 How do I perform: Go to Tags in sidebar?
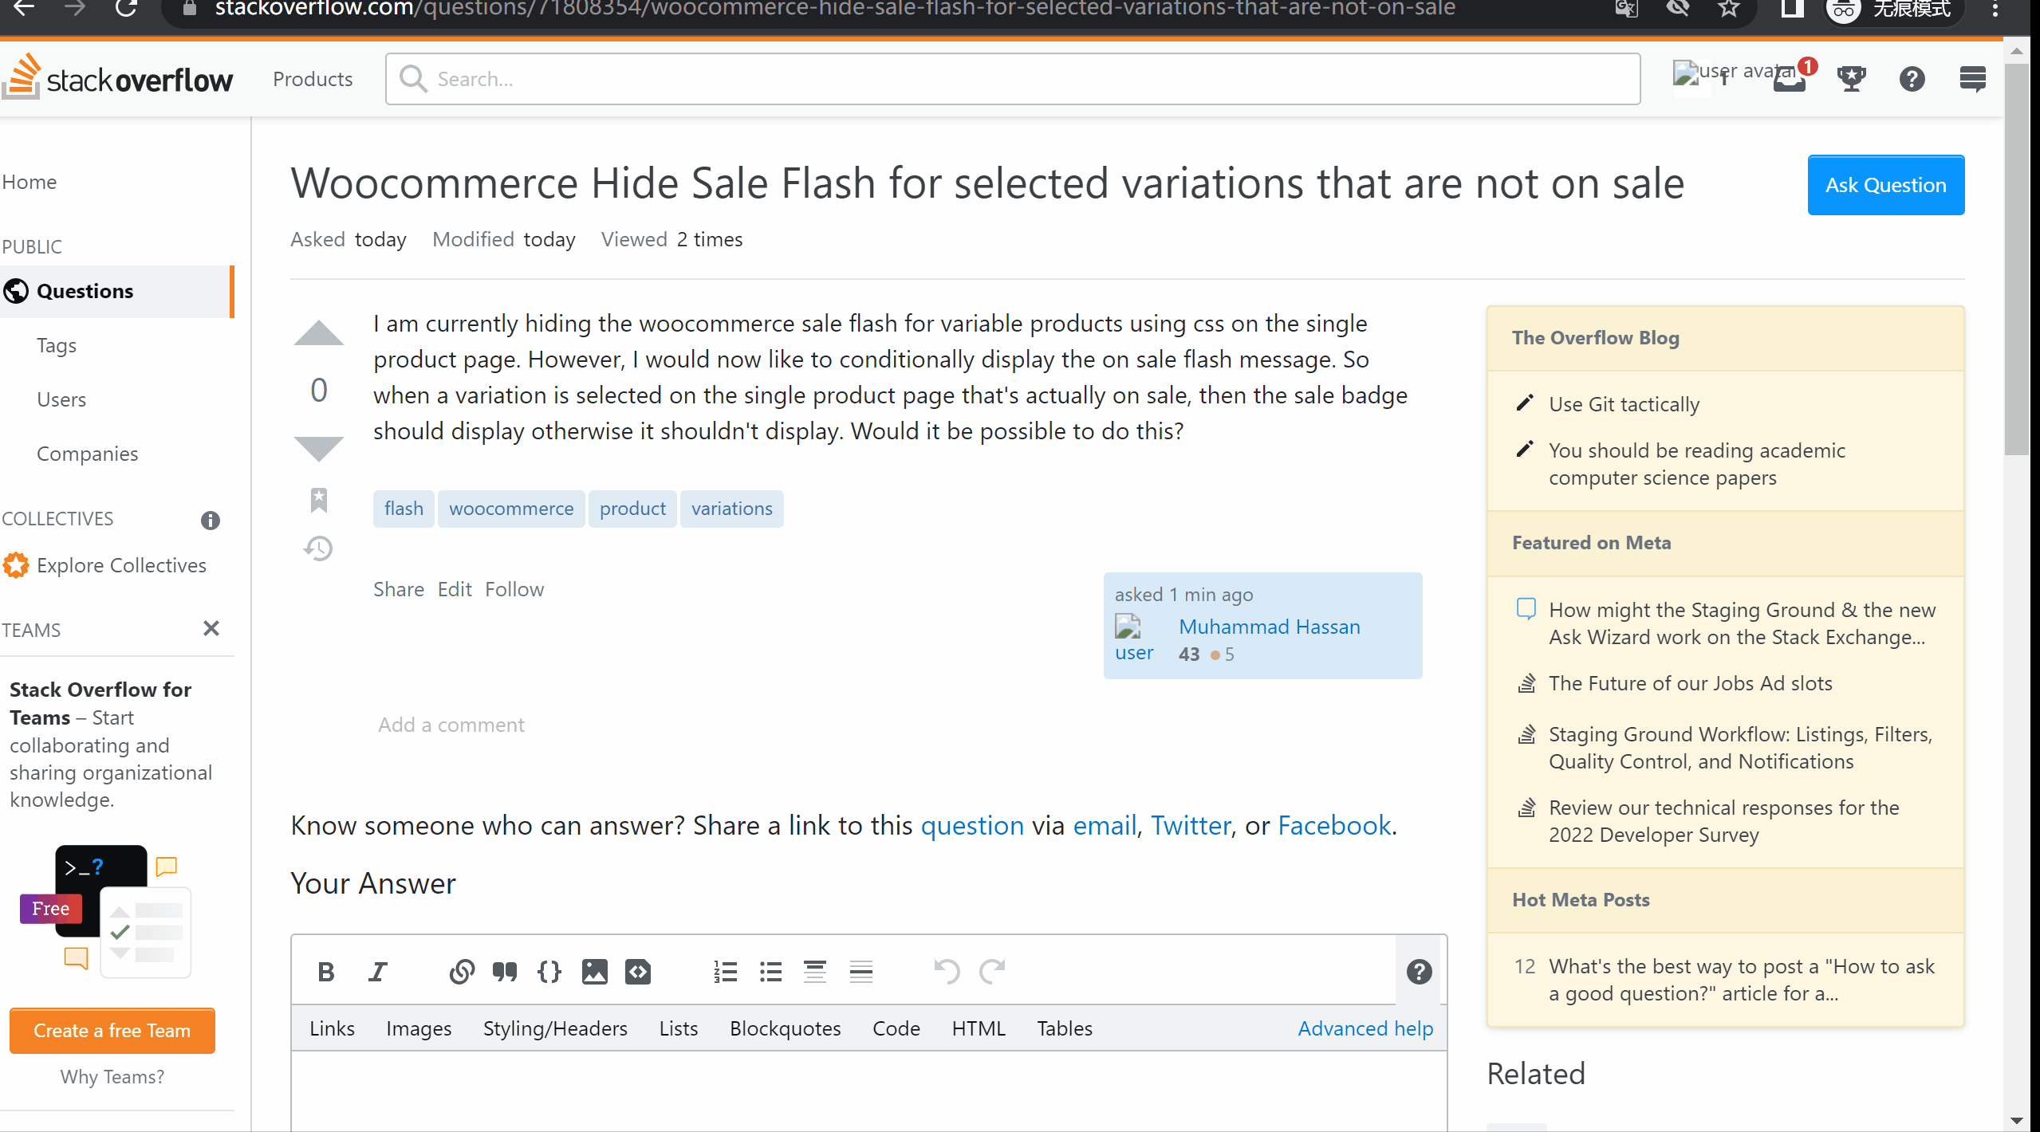[x=57, y=345]
